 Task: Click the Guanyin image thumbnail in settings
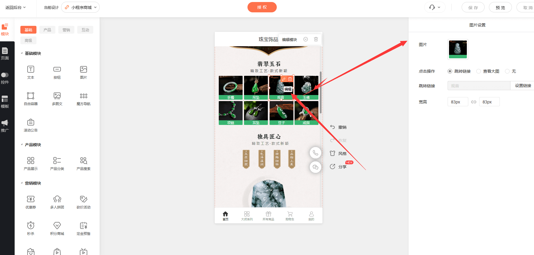point(458,49)
